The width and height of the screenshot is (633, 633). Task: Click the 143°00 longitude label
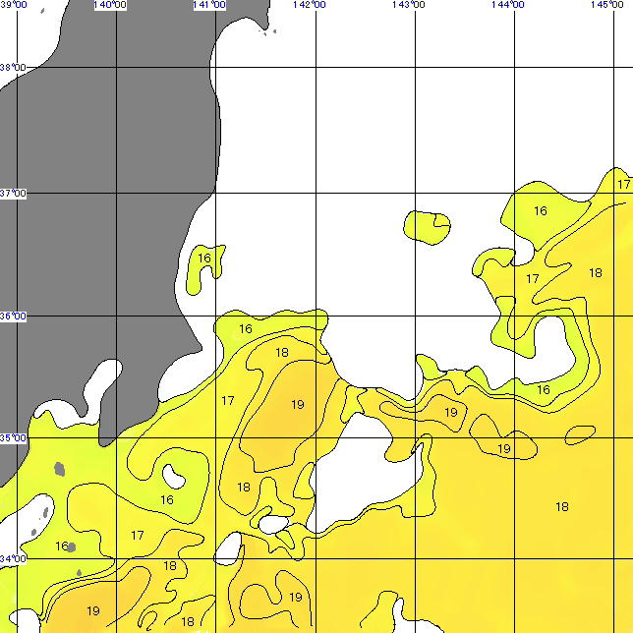pos(408,5)
